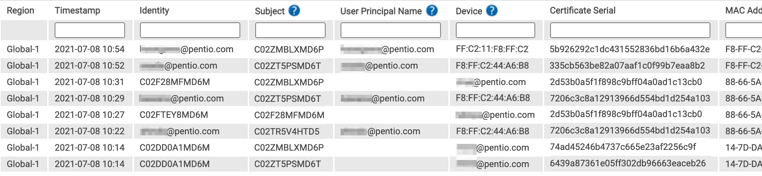Click serial 335cb563be82a07aaf1c0f99b7eaa8b2

tap(627, 66)
